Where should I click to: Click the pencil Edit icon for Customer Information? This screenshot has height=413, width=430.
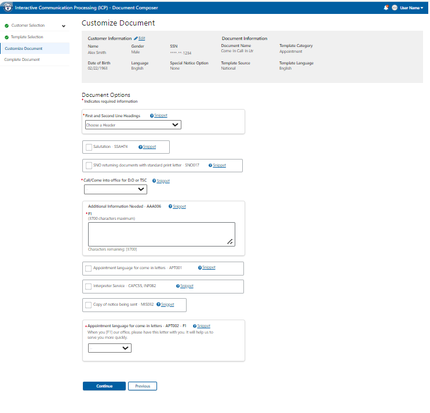(x=136, y=38)
